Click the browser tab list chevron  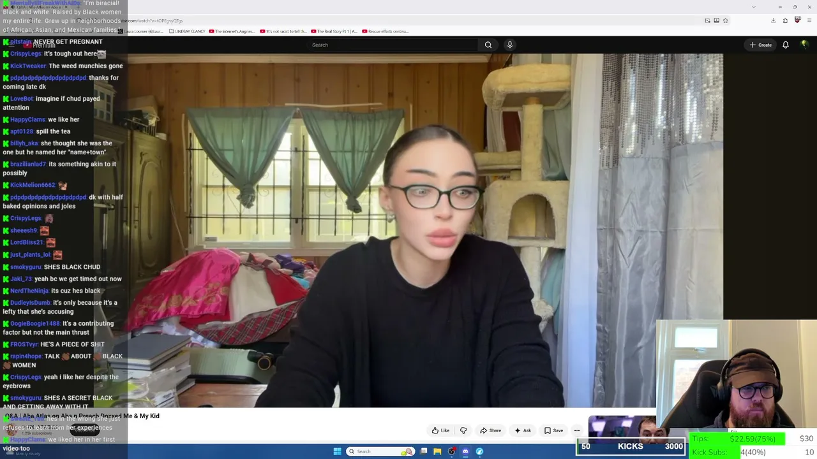[754, 6]
